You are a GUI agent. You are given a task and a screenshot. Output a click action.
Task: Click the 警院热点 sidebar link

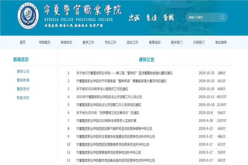coord(23,89)
